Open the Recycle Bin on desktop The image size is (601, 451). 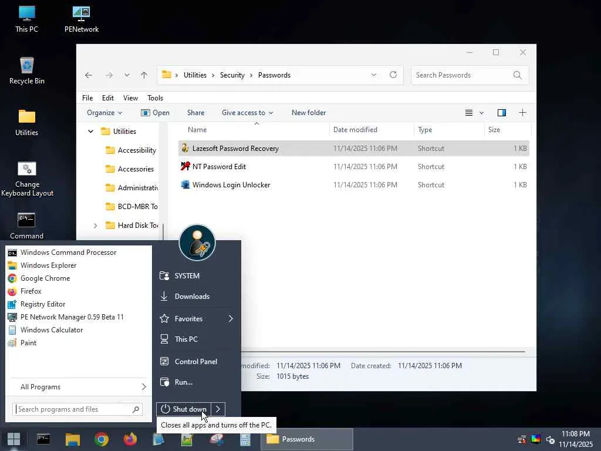(x=27, y=71)
